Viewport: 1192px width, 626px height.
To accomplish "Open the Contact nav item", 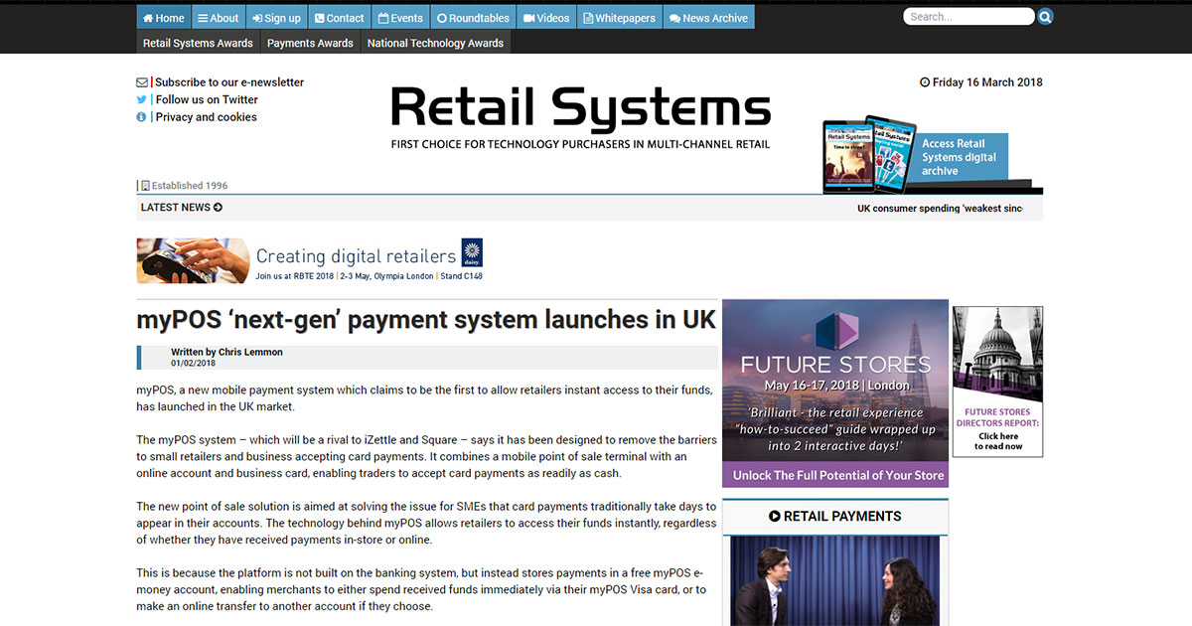I will [x=339, y=17].
